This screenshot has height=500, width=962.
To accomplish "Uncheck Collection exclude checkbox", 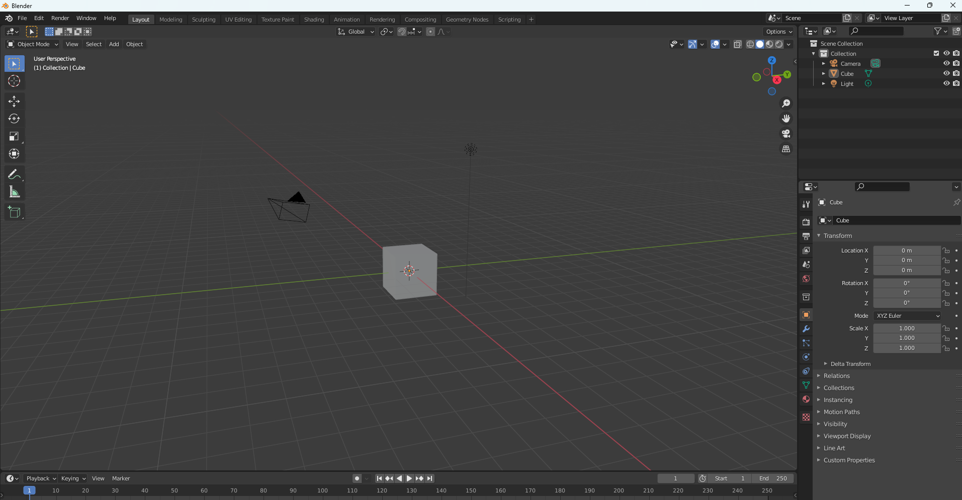I will click(936, 53).
